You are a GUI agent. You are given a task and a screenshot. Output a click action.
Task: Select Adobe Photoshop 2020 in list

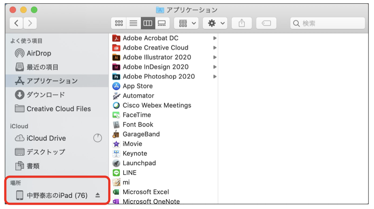[159, 77]
